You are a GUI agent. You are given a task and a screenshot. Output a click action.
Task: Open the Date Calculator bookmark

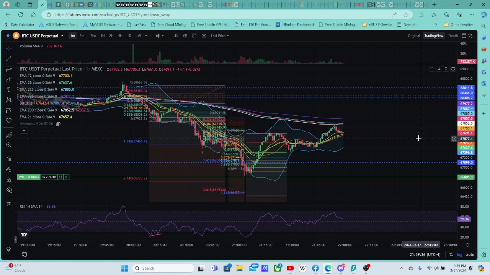[x=19, y=24]
